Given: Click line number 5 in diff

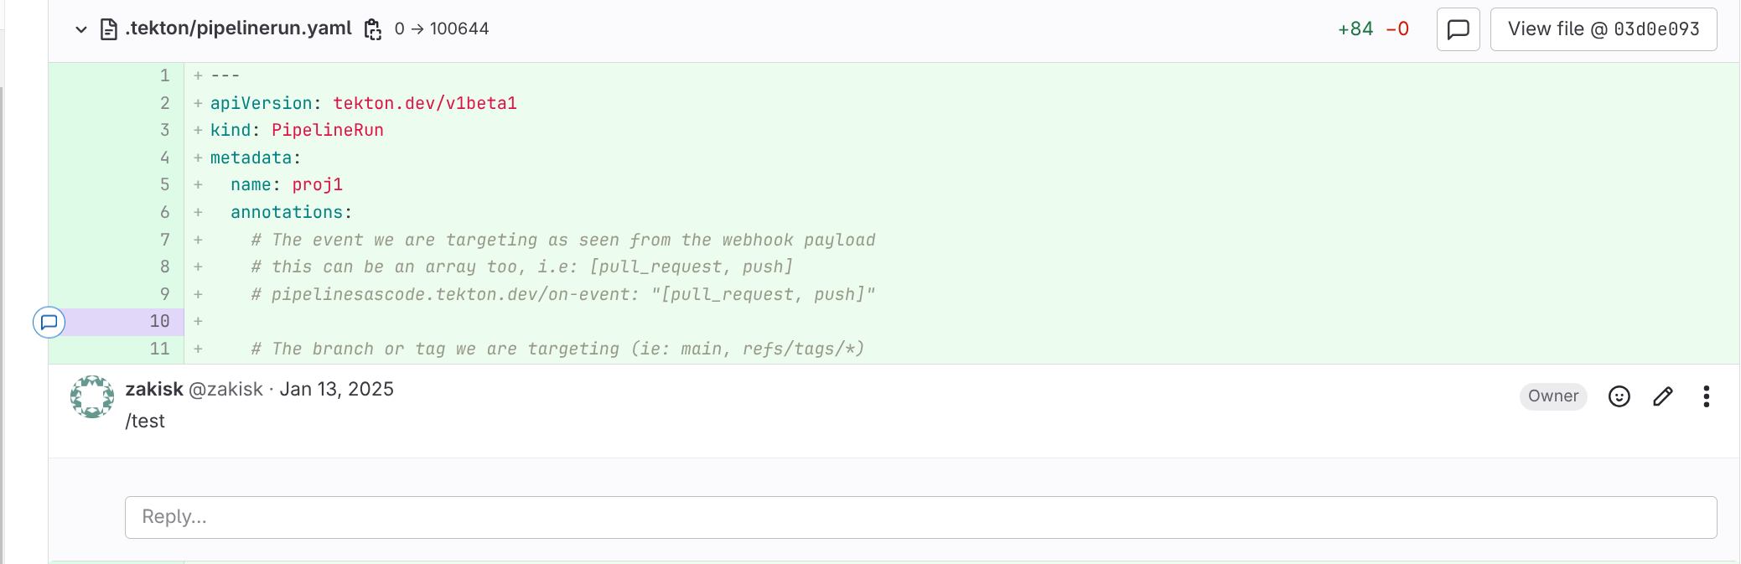Looking at the screenshot, I should pyautogui.click(x=165, y=185).
